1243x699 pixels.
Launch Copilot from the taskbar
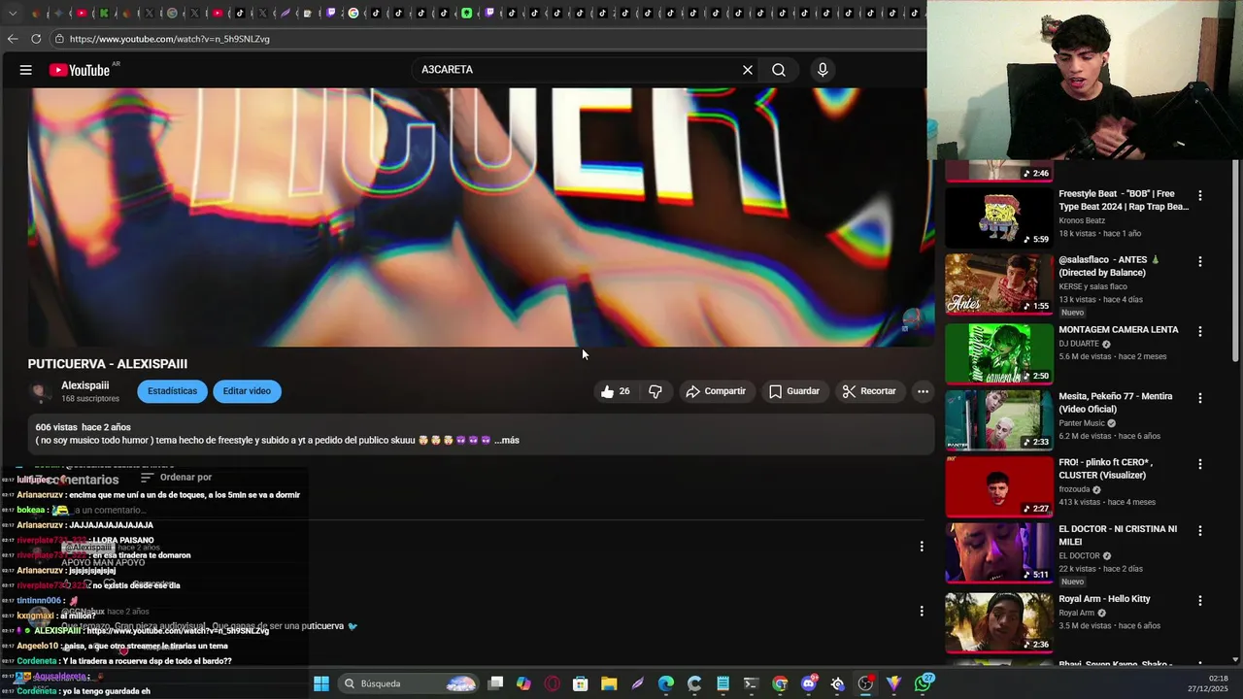tap(524, 683)
